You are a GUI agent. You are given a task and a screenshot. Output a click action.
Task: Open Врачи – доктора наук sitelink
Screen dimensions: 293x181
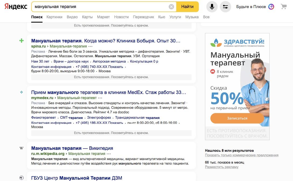point(71,61)
